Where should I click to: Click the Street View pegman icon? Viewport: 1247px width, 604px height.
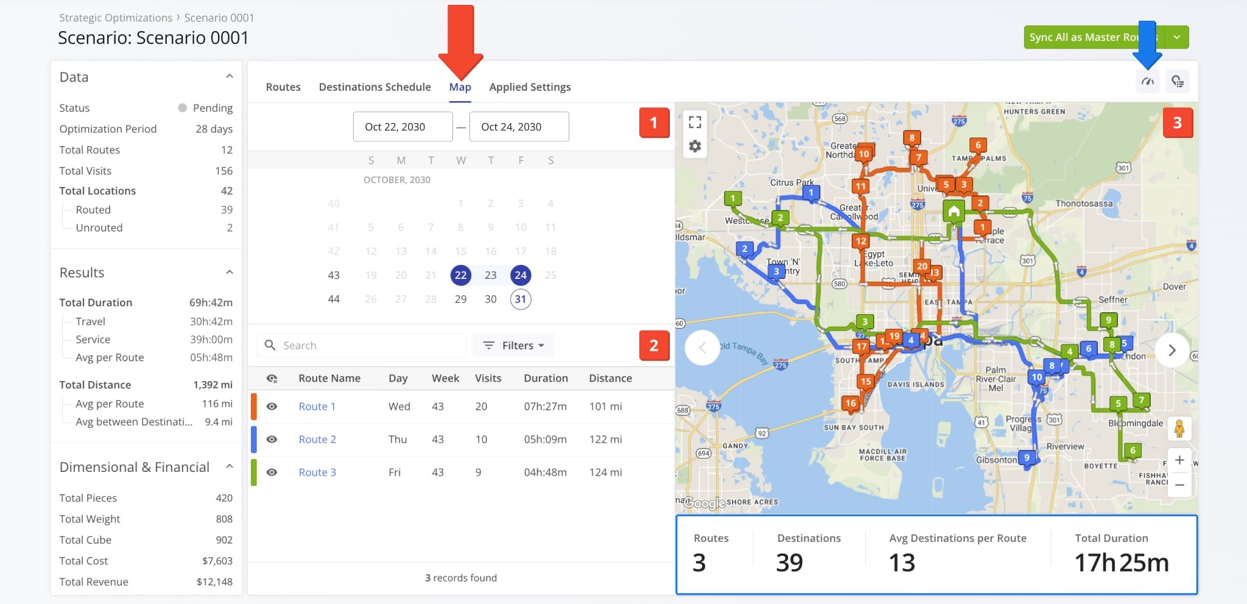[1179, 429]
